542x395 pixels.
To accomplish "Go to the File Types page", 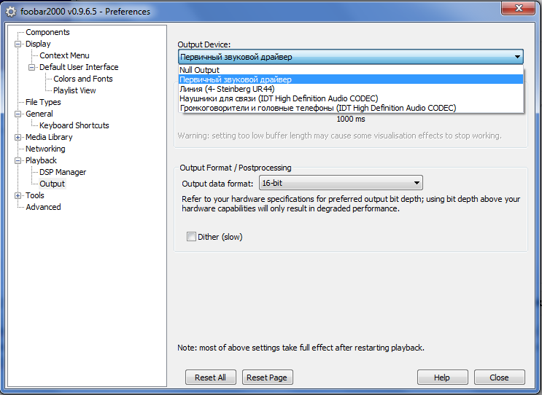I will click(x=43, y=102).
